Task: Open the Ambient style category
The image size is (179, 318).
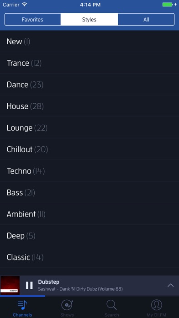Action: point(89,214)
